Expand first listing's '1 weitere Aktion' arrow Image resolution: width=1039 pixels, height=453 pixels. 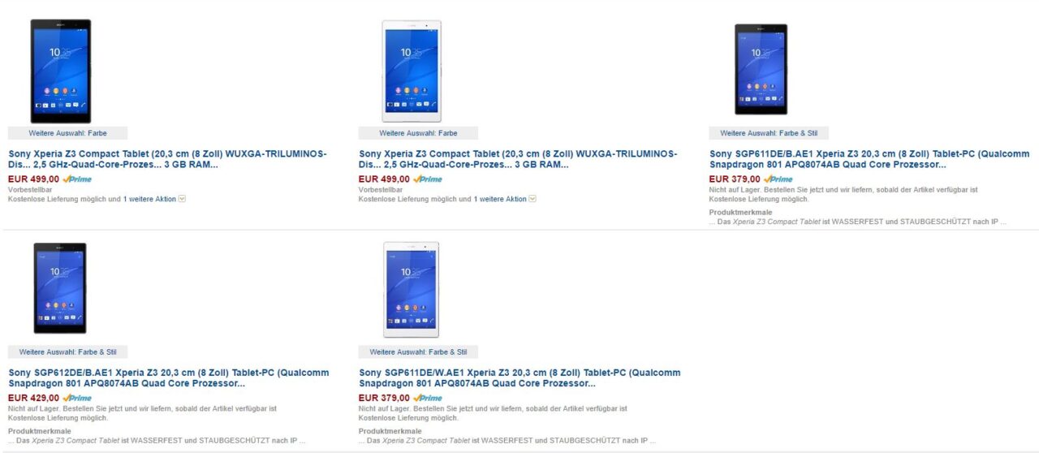[182, 199]
